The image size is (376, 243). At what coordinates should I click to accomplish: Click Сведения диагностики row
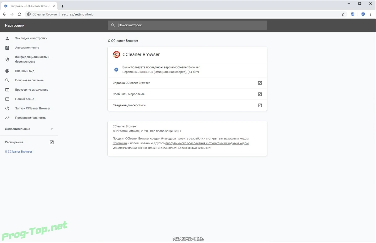[187, 105]
